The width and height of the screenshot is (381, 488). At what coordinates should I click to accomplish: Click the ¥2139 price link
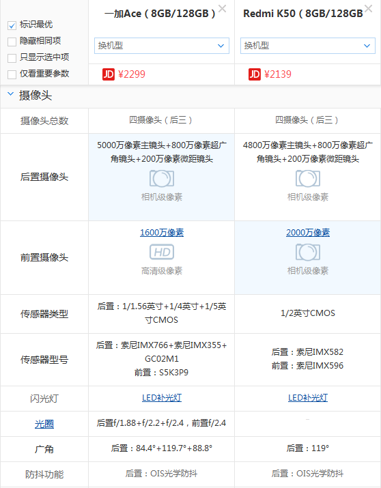click(x=278, y=74)
